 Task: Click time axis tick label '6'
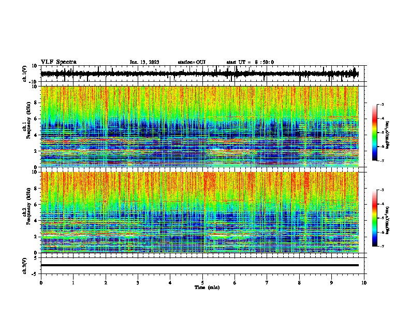(235, 283)
